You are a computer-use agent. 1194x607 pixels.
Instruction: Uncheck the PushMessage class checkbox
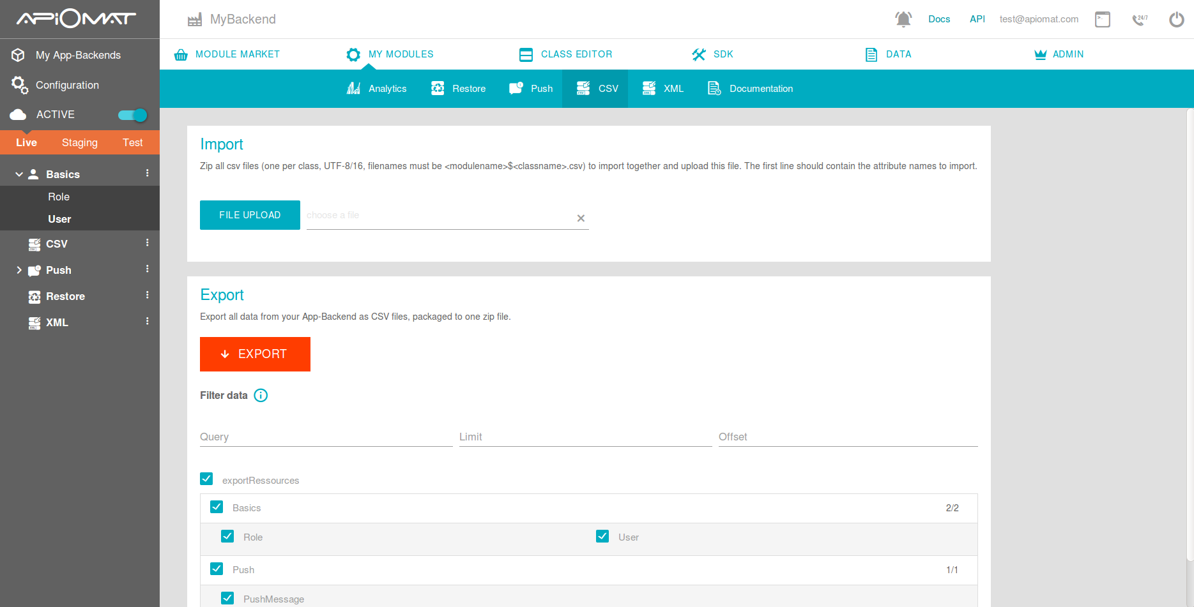[227, 598]
